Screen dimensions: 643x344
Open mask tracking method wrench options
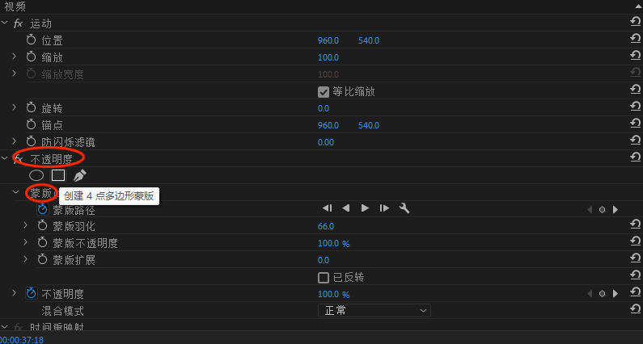tap(404, 208)
